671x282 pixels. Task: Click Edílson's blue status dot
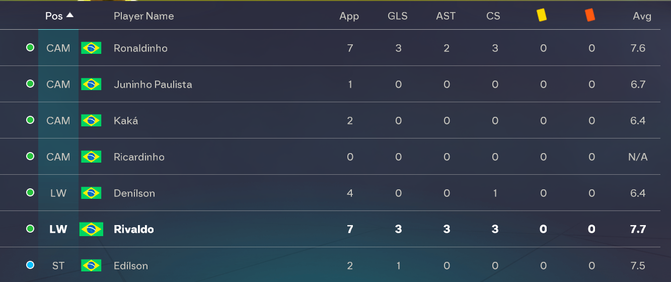click(x=30, y=265)
